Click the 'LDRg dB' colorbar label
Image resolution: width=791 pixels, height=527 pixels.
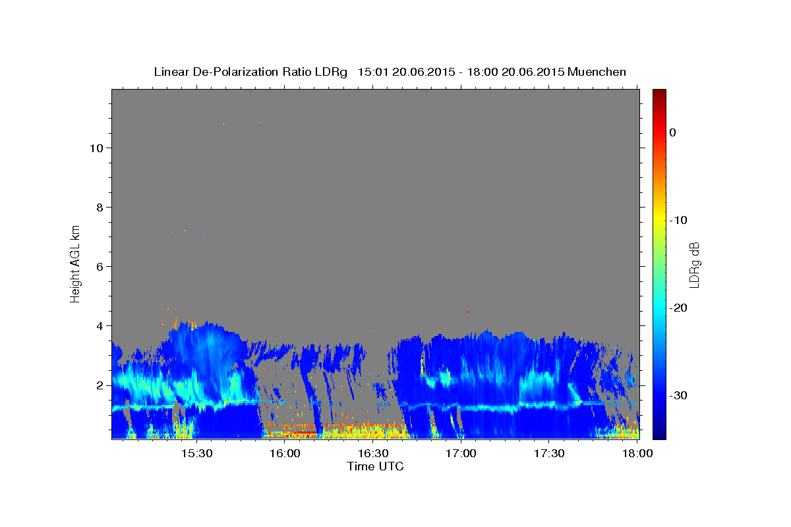pyautogui.click(x=694, y=265)
